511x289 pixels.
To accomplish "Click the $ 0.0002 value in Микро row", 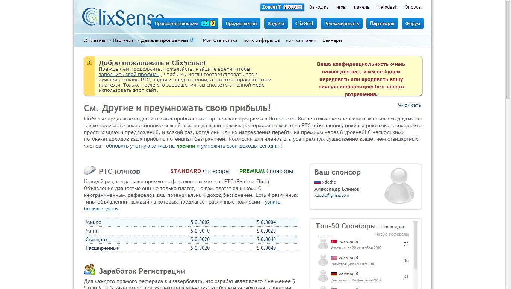I will click(x=200, y=222).
